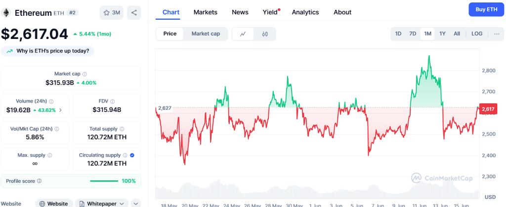Click the $315.94B FDV value

click(x=107, y=110)
